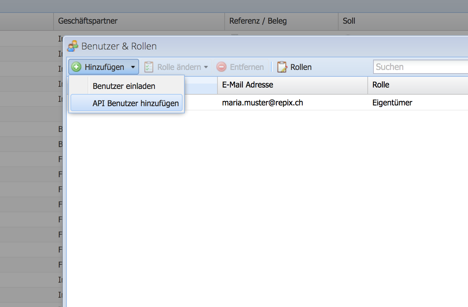Expand the Hinzufügen dropdown arrow
468x307 pixels.
[x=133, y=67]
